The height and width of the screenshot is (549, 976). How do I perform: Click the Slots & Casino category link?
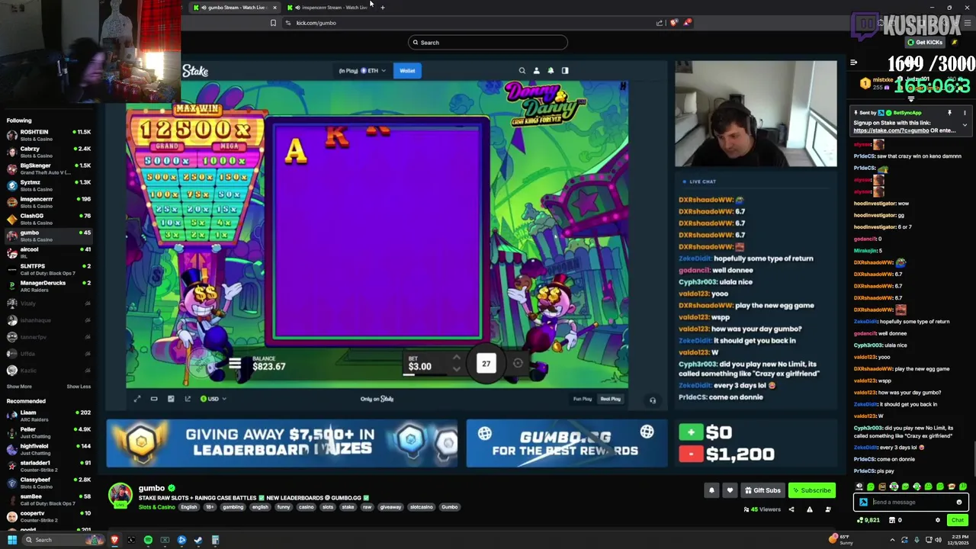[156, 507]
